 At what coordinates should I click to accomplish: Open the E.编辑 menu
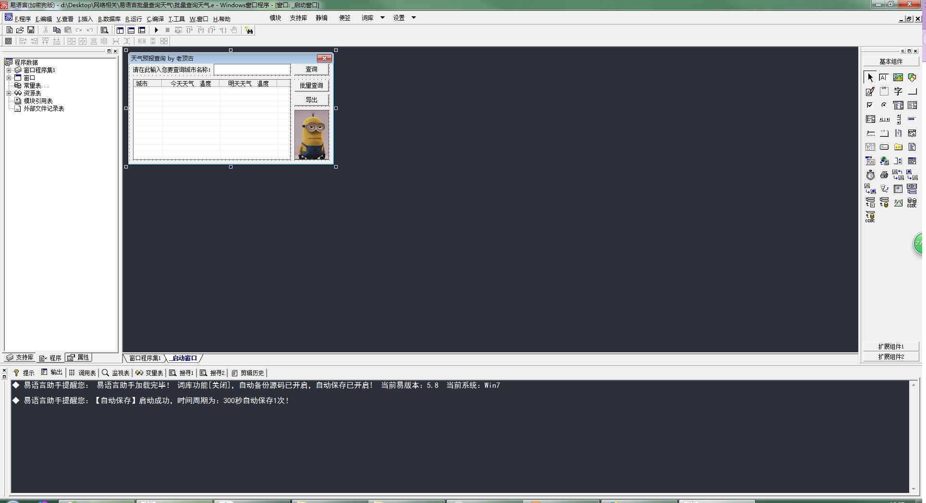click(43, 19)
